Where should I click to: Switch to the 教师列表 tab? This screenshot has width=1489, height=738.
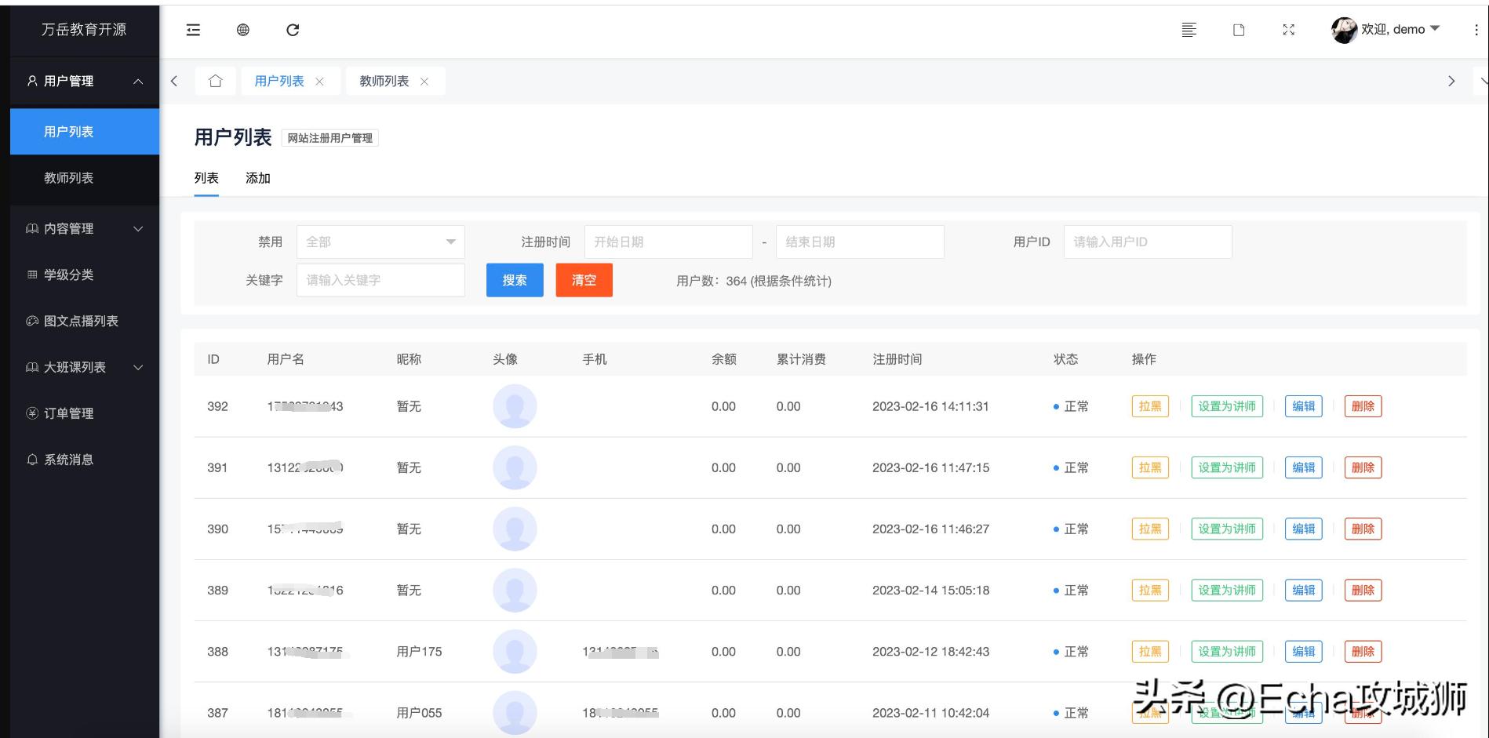386,81
